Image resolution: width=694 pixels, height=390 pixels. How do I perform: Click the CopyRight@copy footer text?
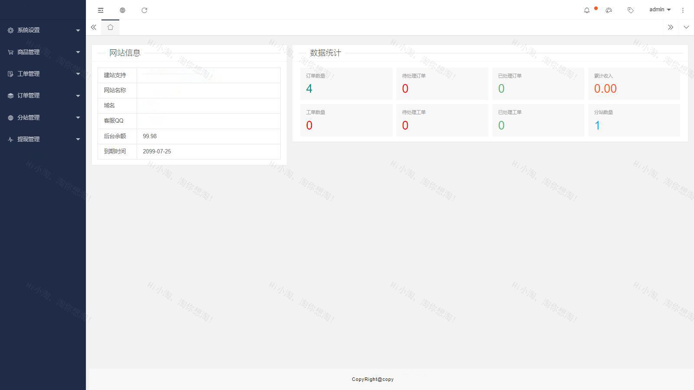pos(373,379)
